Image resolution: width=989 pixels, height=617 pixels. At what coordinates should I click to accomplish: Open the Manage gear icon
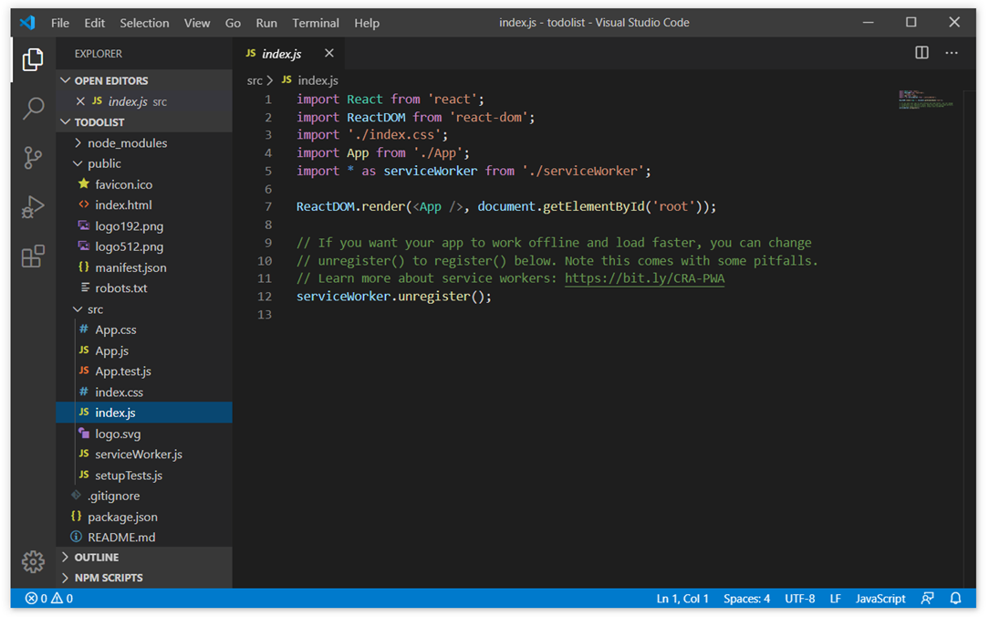[33, 560]
